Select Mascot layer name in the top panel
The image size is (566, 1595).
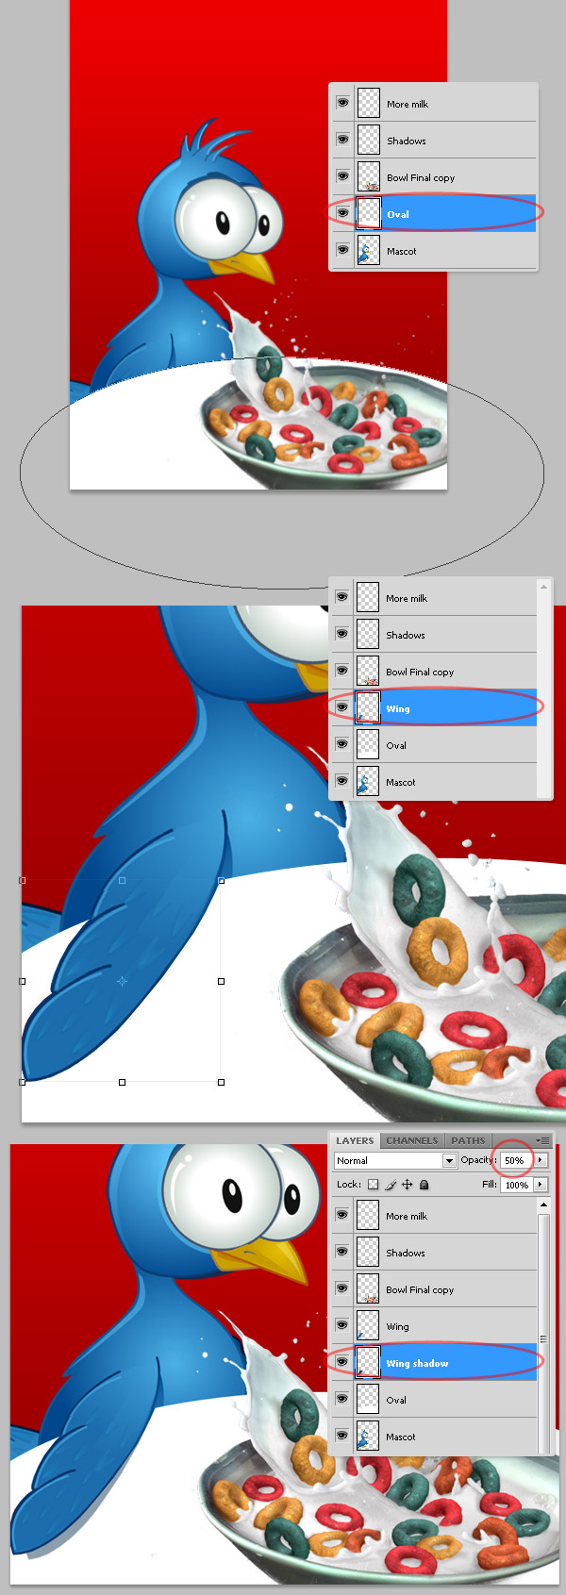pyautogui.click(x=401, y=251)
